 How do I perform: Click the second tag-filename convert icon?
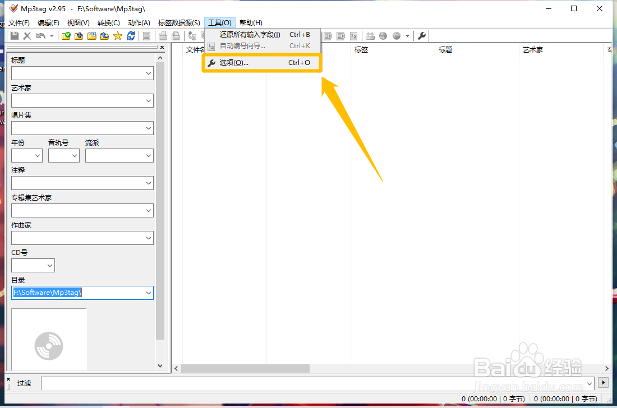pyautogui.click(x=341, y=36)
